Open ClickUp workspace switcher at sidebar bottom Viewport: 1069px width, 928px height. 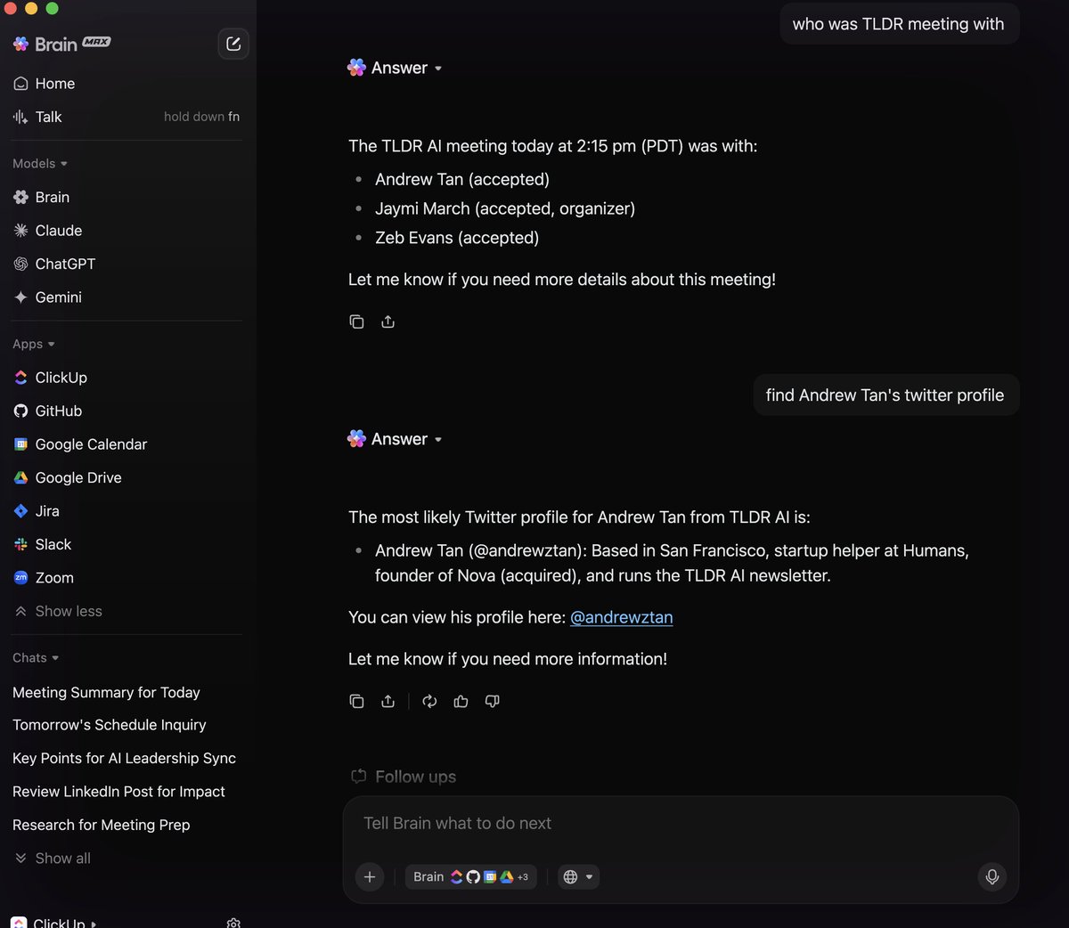(x=53, y=922)
